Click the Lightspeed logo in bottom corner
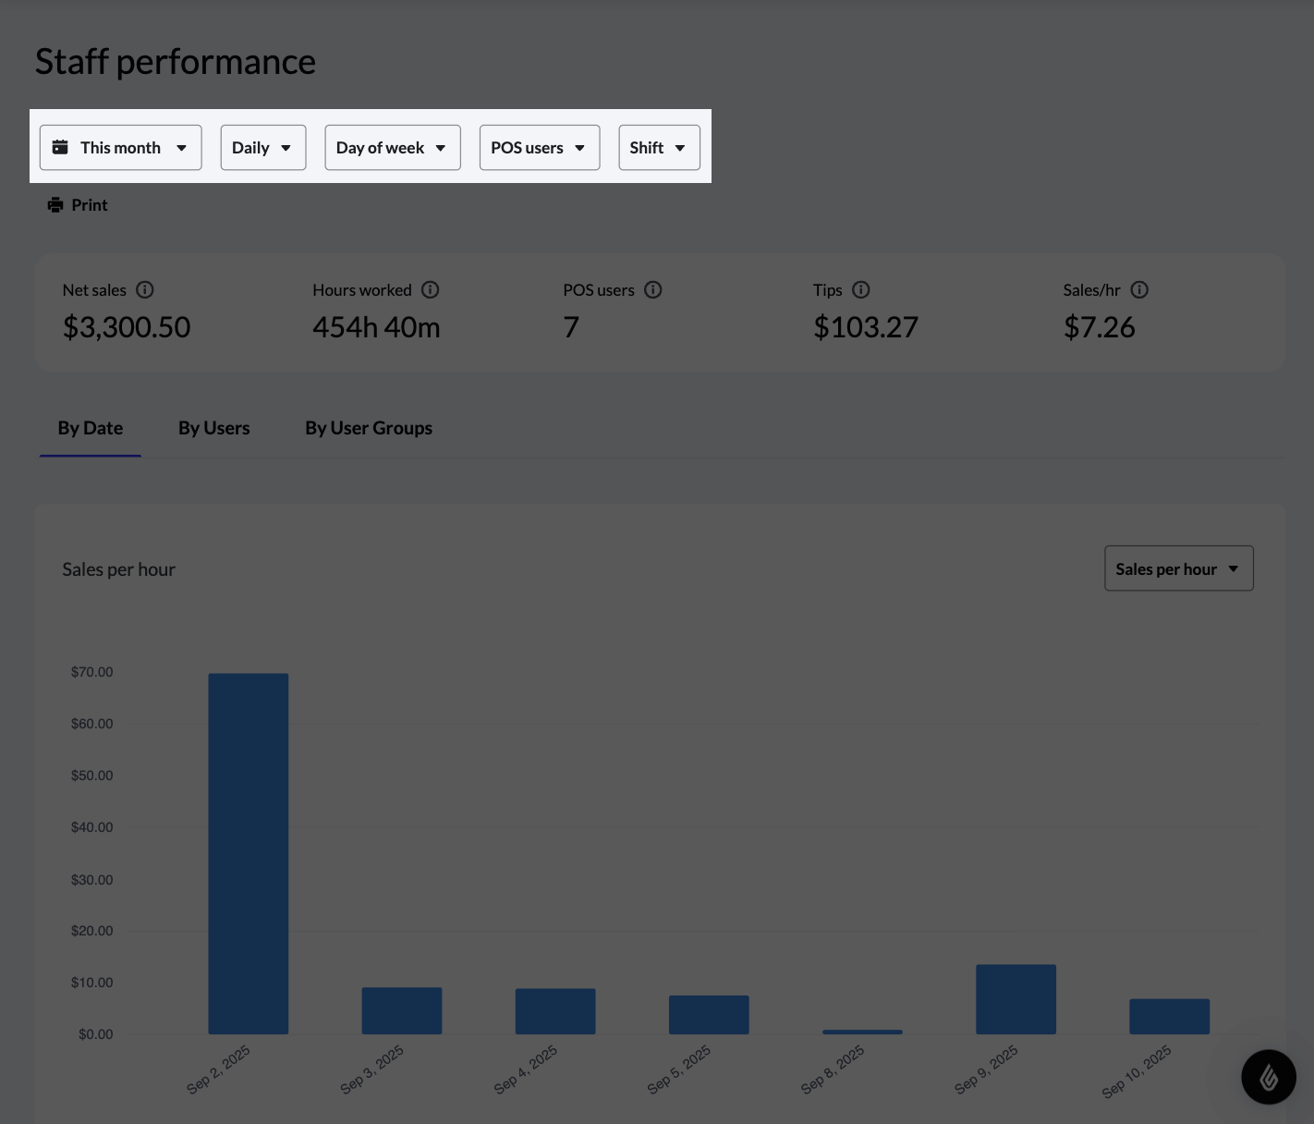This screenshot has height=1124, width=1314. (x=1270, y=1077)
